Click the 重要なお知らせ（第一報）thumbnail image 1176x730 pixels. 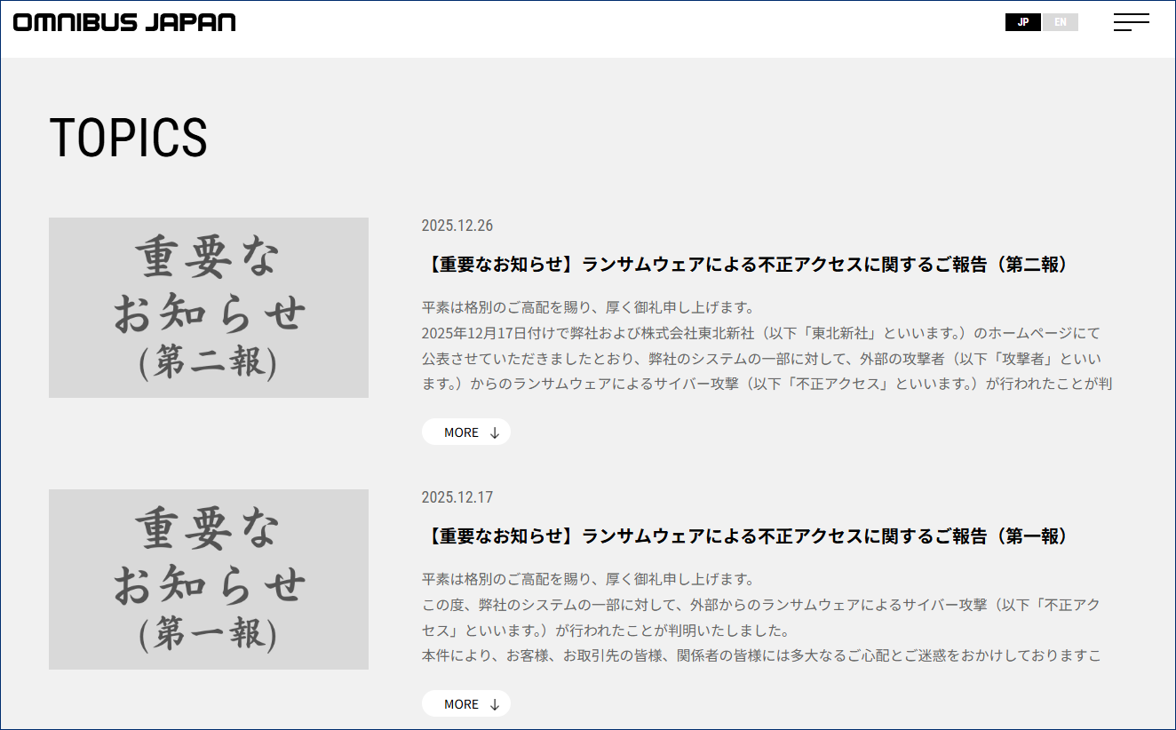click(x=208, y=579)
